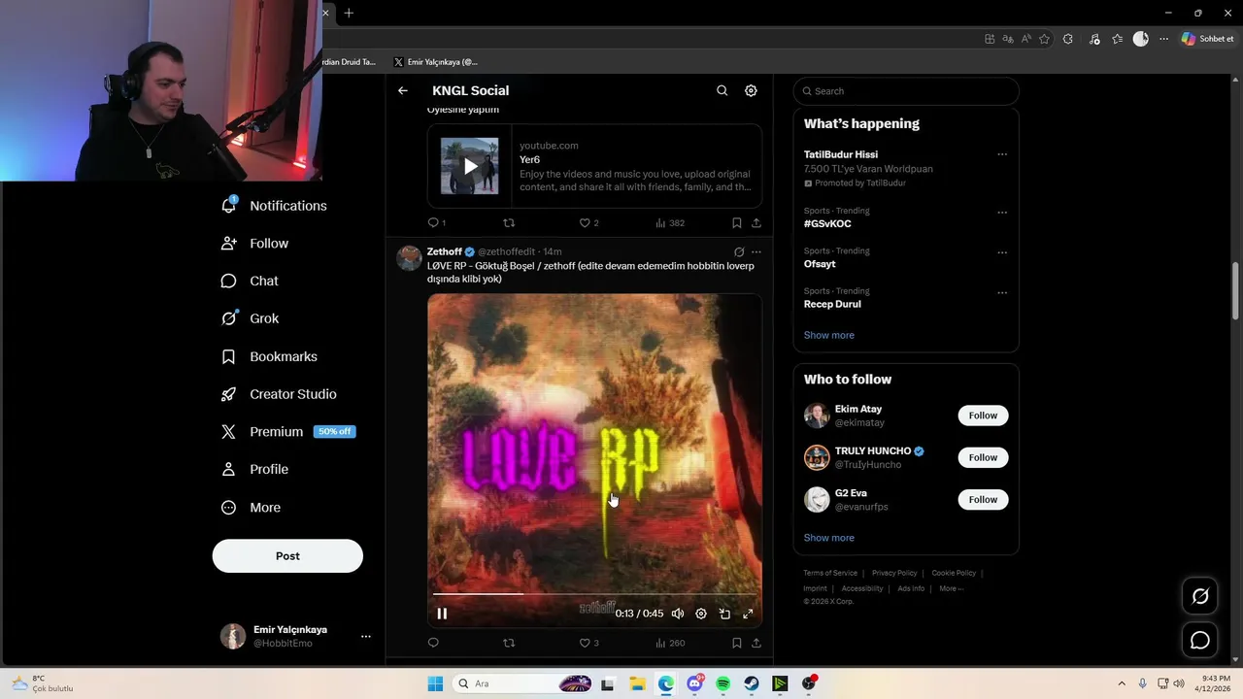The image size is (1243, 699).
Task: Click the Grok icon on Zethoff's post
Action: [739, 251]
